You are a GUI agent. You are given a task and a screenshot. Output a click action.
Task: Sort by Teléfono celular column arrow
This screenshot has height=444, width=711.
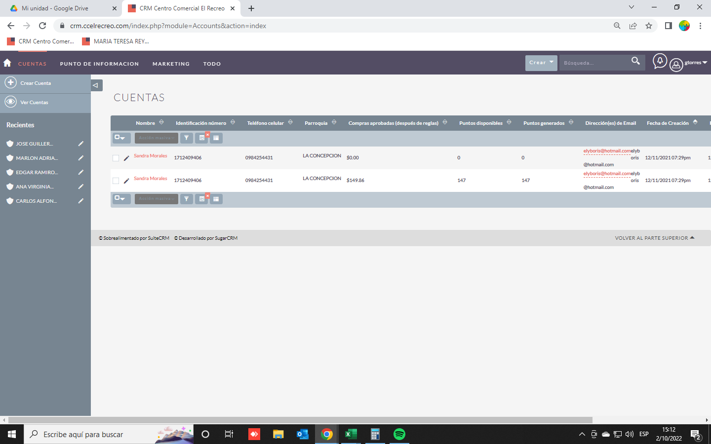tap(290, 122)
